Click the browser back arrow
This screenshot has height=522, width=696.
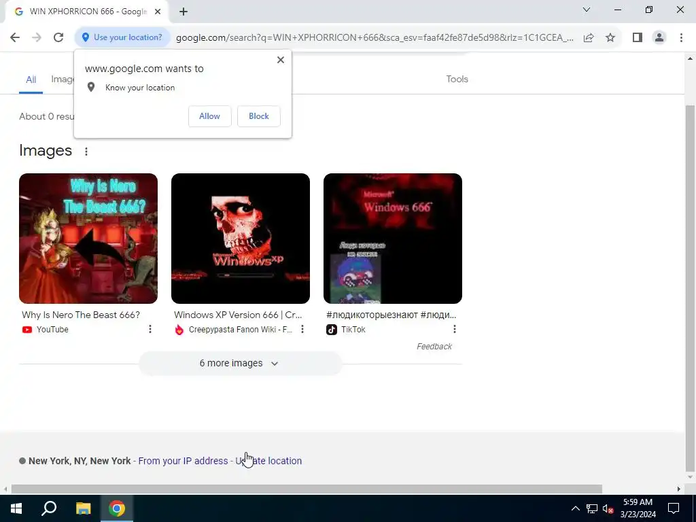tap(15, 37)
